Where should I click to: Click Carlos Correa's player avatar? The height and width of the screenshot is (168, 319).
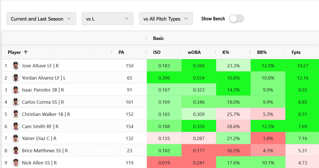tap(16, 102)
